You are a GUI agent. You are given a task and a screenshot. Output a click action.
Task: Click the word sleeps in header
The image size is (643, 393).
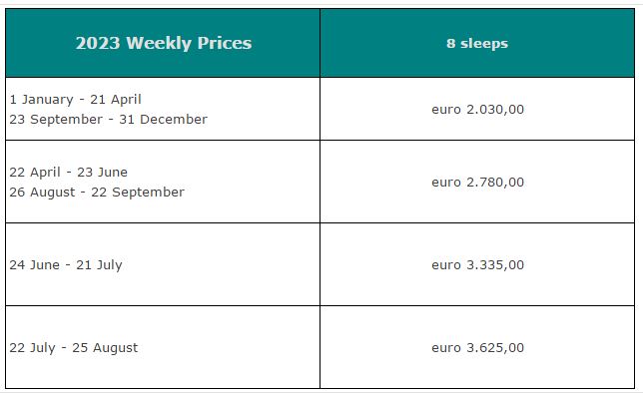click(x=484, y=44)
